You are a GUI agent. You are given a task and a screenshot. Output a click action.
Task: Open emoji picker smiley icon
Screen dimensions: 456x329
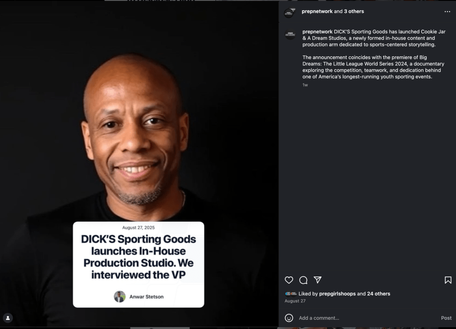(289, 318)
